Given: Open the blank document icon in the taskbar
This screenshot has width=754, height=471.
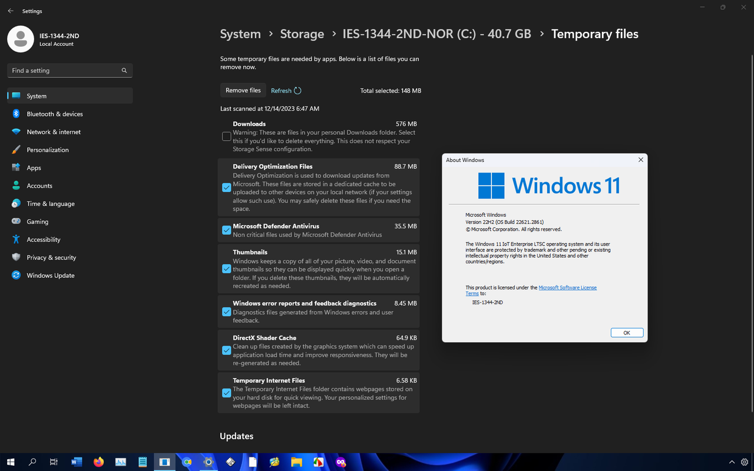Looking at the screenshot, I should click(x=253, y=462).
